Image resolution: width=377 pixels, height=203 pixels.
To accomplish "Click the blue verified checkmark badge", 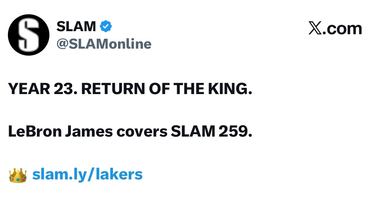I will pos(106,27).
